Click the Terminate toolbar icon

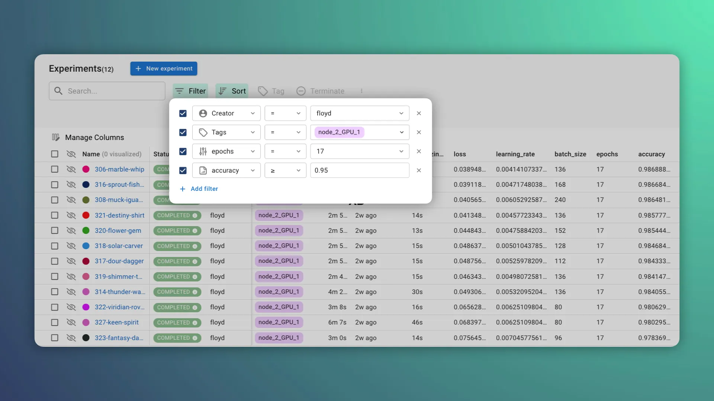[x=301, y=91]
